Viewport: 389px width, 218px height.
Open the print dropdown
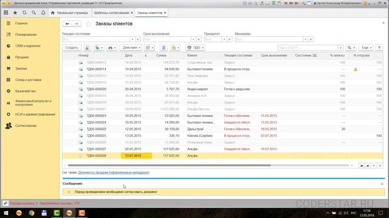pos(112,47)
